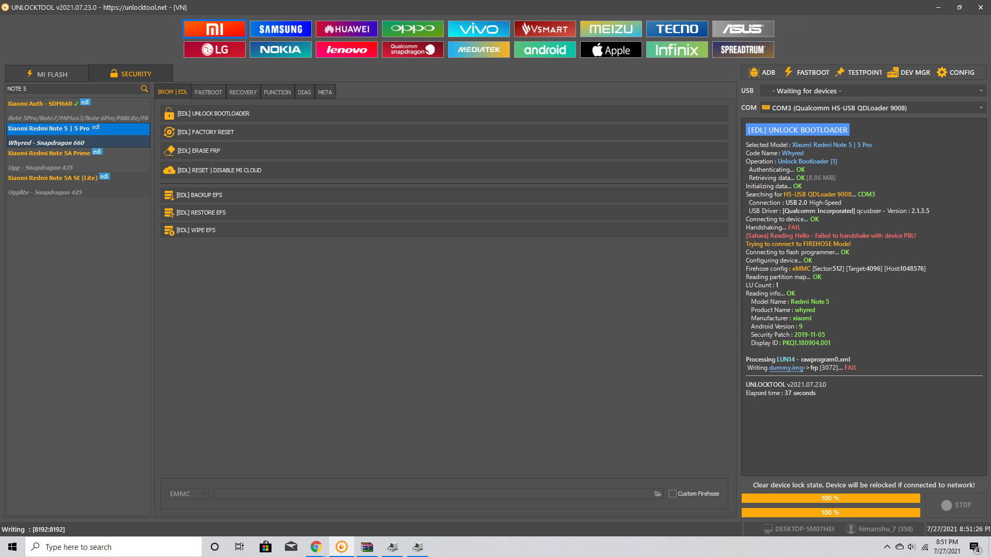
Task: Click [EDL] RESTORE EFS button
Action: 444,212
